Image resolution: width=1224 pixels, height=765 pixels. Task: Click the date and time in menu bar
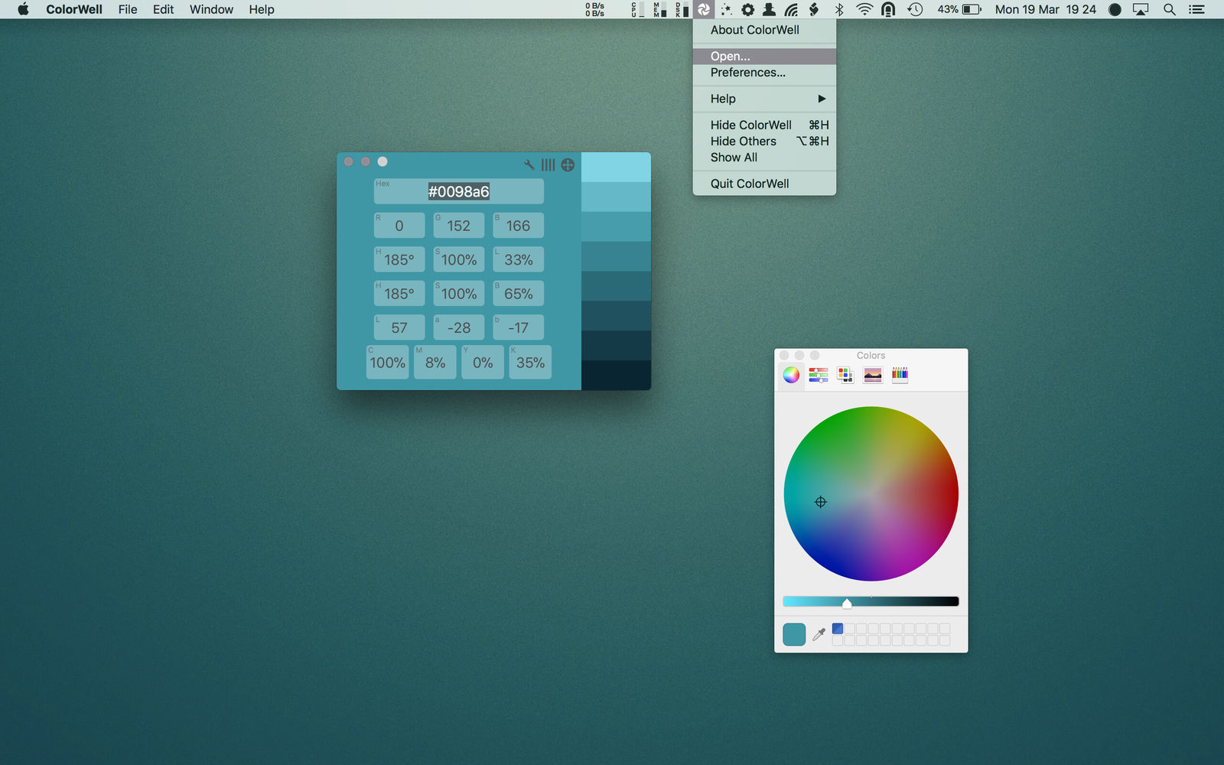(1045, 9)
